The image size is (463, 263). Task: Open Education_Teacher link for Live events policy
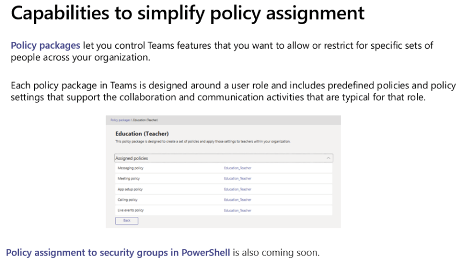click(237, 211)
